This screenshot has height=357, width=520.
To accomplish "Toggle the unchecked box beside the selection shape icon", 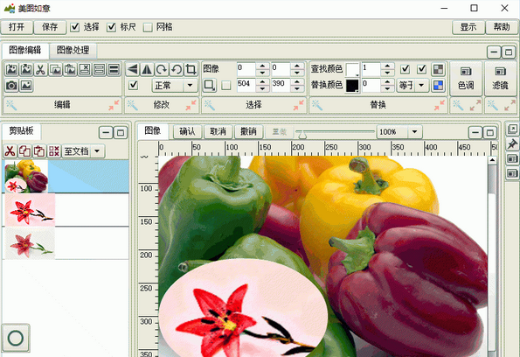I will pos(225,86).
